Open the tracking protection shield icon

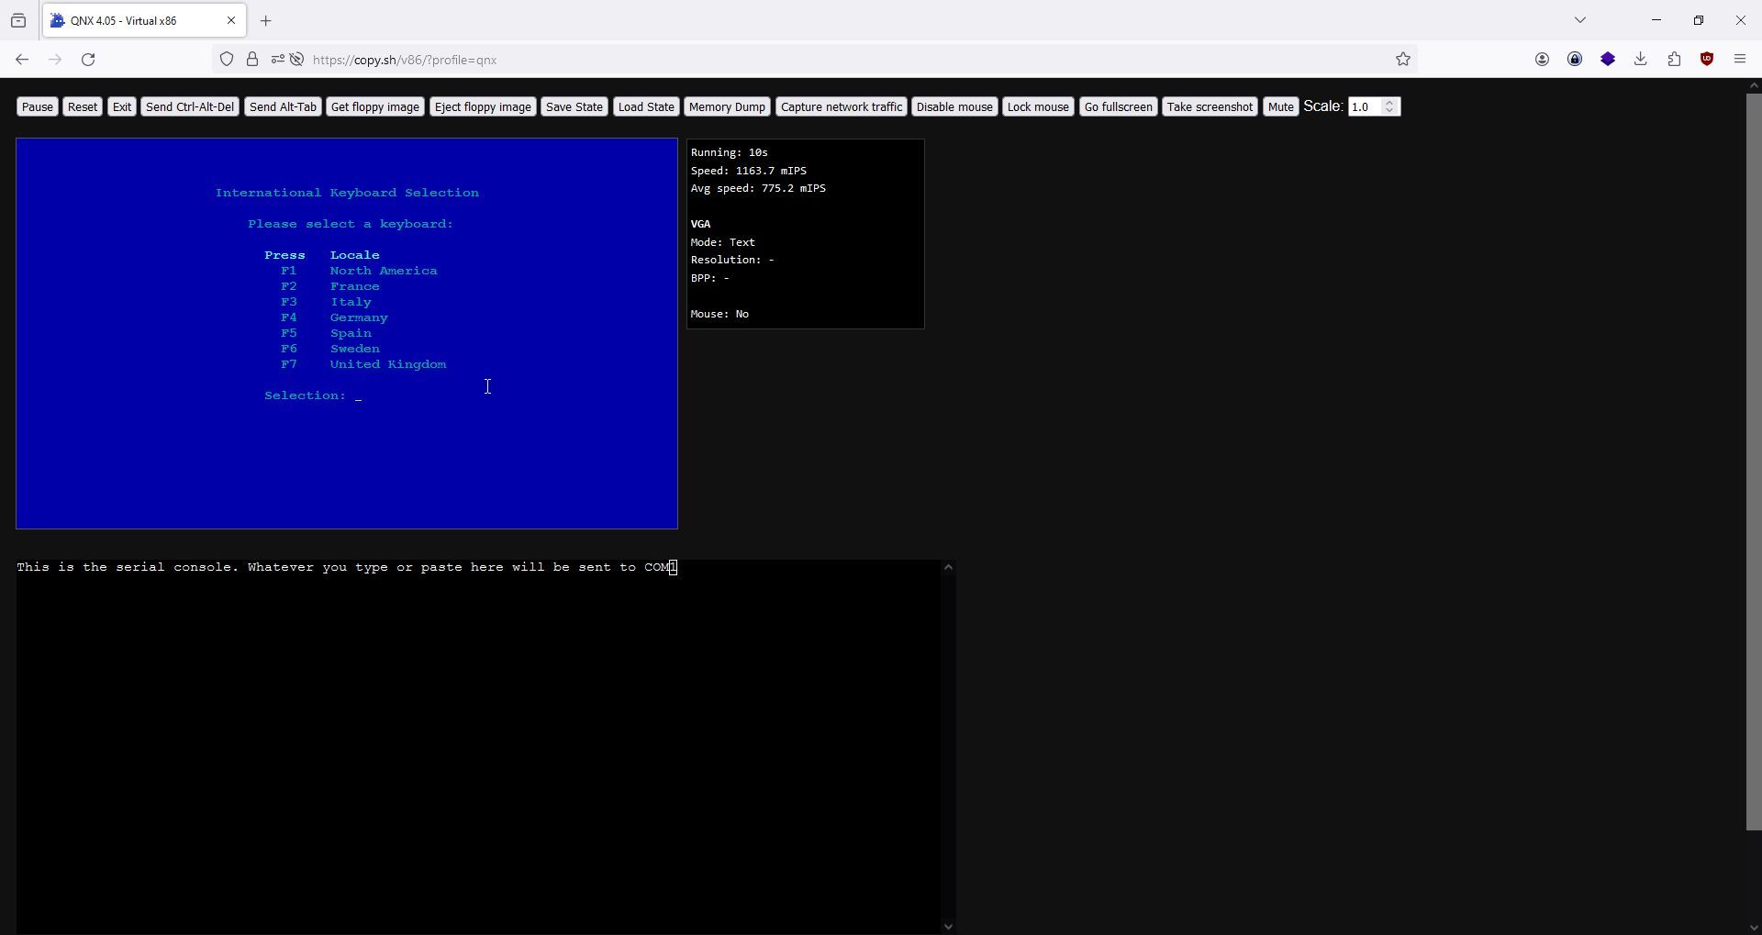click(x=227, y=60)
